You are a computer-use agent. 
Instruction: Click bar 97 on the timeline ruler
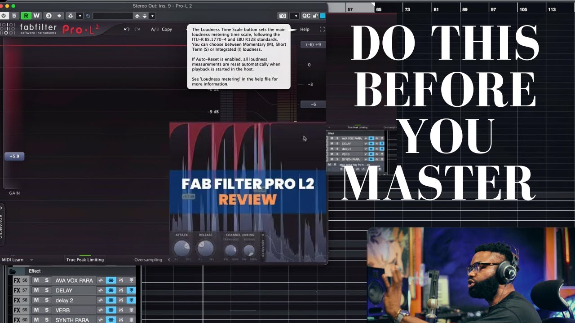click(494, 9)
